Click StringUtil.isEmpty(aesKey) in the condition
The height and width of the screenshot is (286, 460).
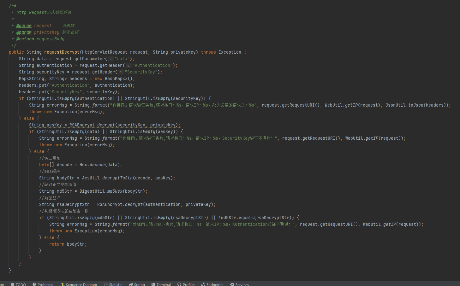(144, 131)
